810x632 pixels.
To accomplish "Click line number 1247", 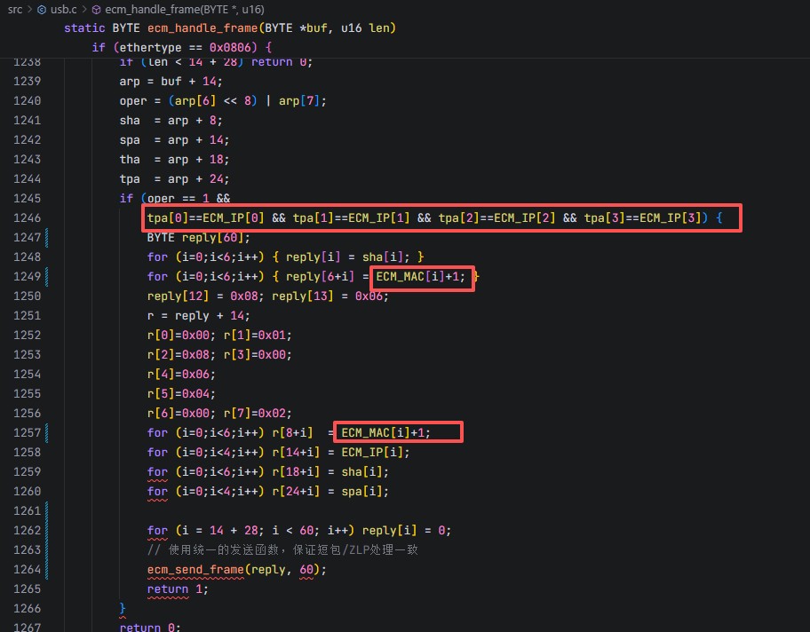I will tap(27, 238).
